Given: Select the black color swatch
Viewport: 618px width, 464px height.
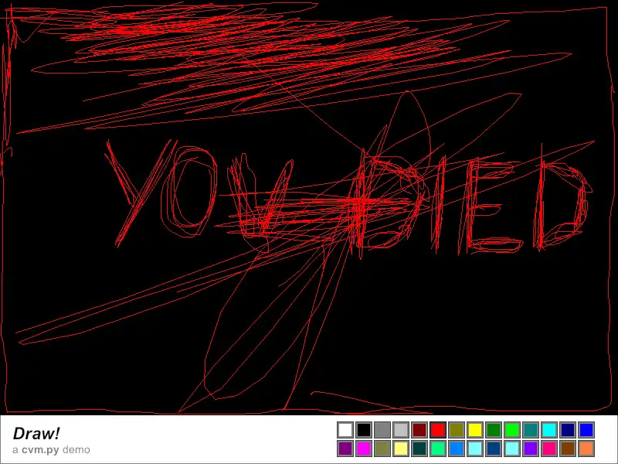Looking at the screenshot, I should tap(364, 430).
